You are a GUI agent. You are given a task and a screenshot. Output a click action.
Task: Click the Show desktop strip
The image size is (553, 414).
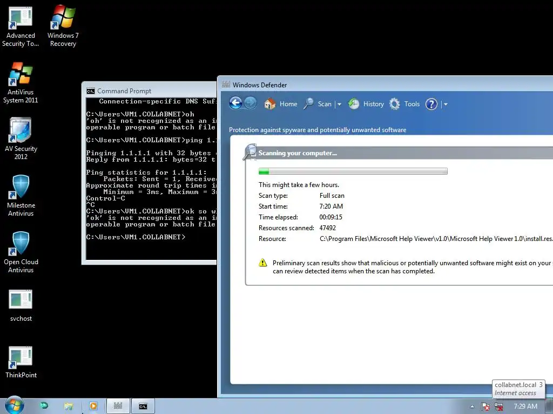click(549, 406)
